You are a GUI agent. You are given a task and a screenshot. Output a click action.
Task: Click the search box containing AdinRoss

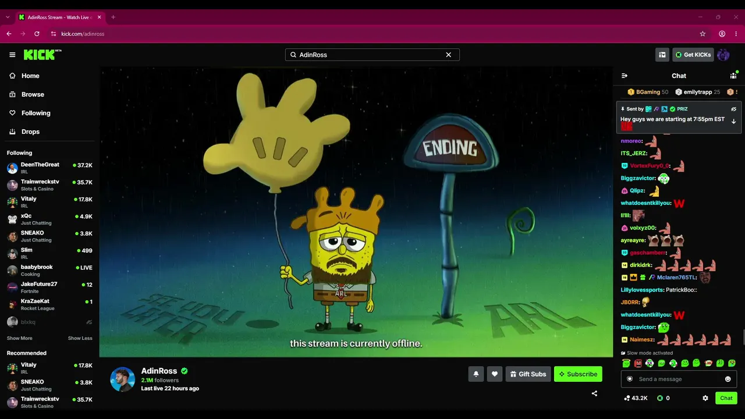coord(372,55)
